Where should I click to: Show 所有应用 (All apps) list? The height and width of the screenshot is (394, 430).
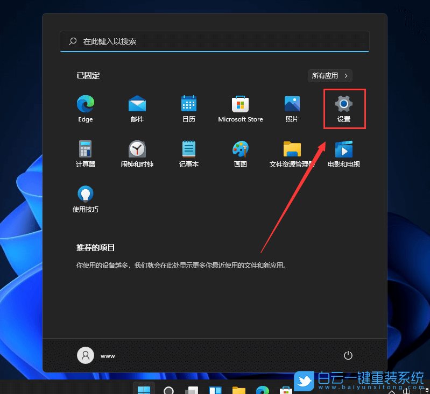tap(330, 76)
